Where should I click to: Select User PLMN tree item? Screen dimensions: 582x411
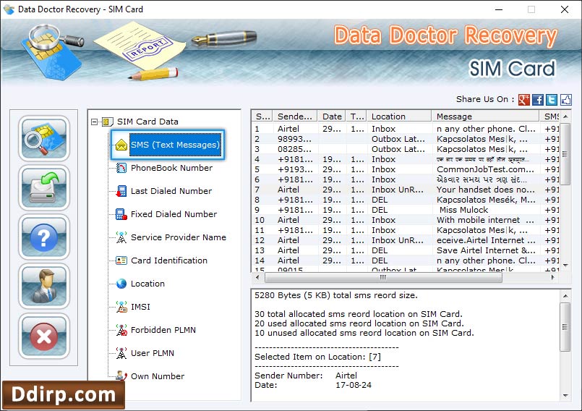[152, 353]
